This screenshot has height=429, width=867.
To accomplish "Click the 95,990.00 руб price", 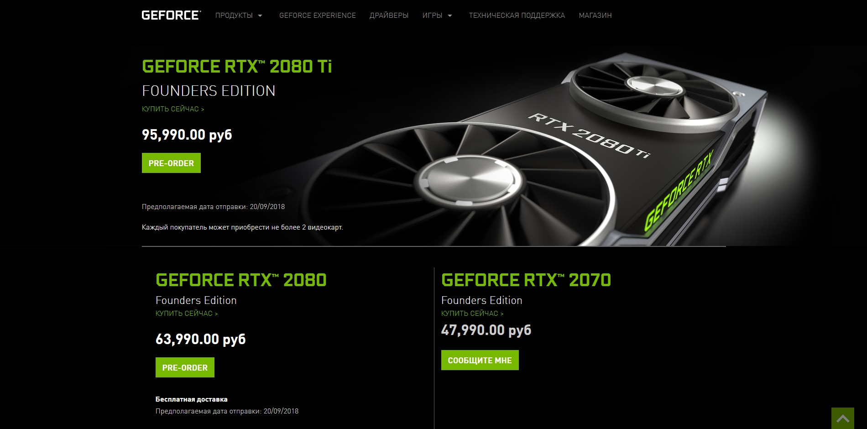I will 187,135.
